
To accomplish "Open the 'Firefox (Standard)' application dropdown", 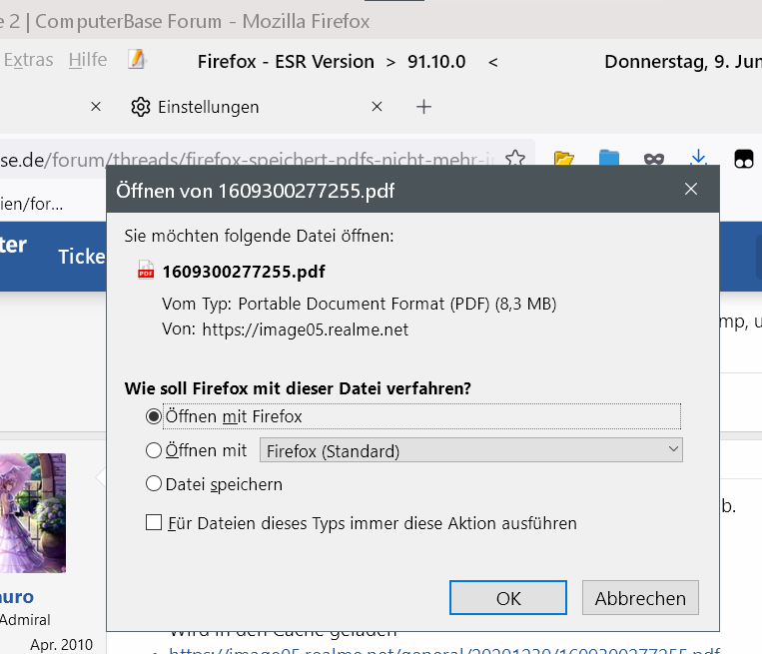I will coord(471,450).
